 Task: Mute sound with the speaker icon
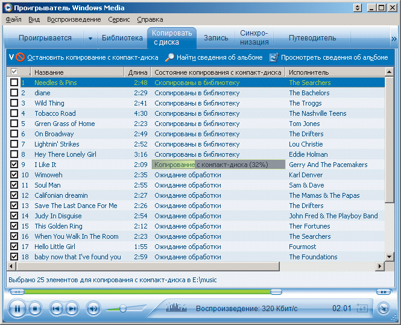[x=93, y=309]
